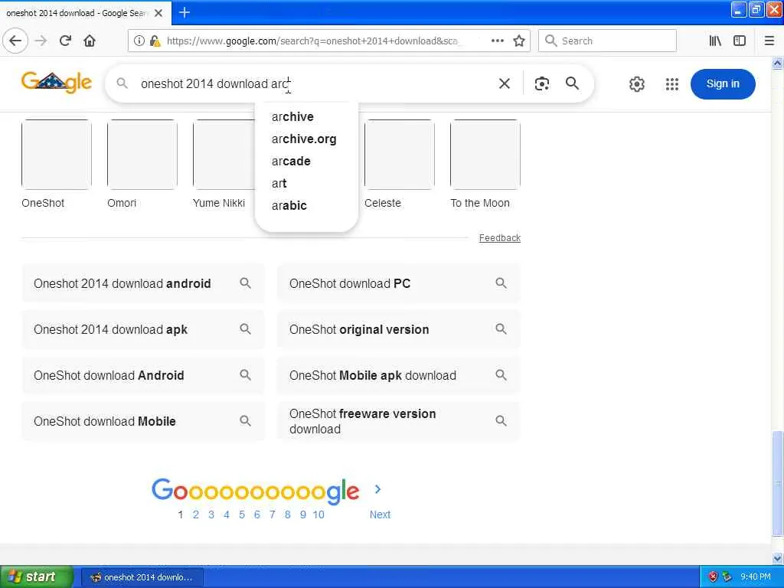Viewport: 784px width, 588px height.
Task: Click the red security shield tray icon
Action: [x=713, y=577]
